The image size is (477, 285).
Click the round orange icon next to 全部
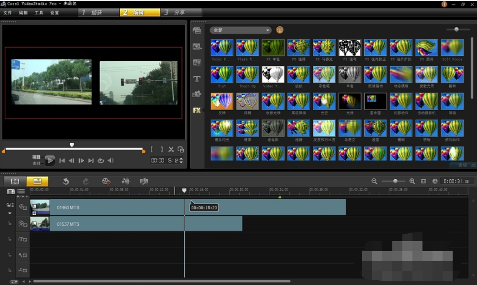point(280,30)
